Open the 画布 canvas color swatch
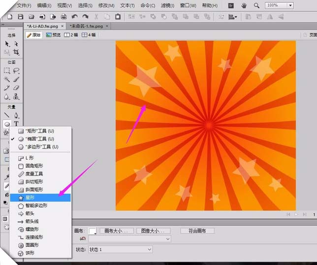This screenshot has height=265, width=317. [x=92, y=231]
